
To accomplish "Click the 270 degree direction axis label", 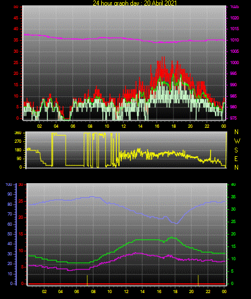I will pyautogui.click(x=18, y=142).
